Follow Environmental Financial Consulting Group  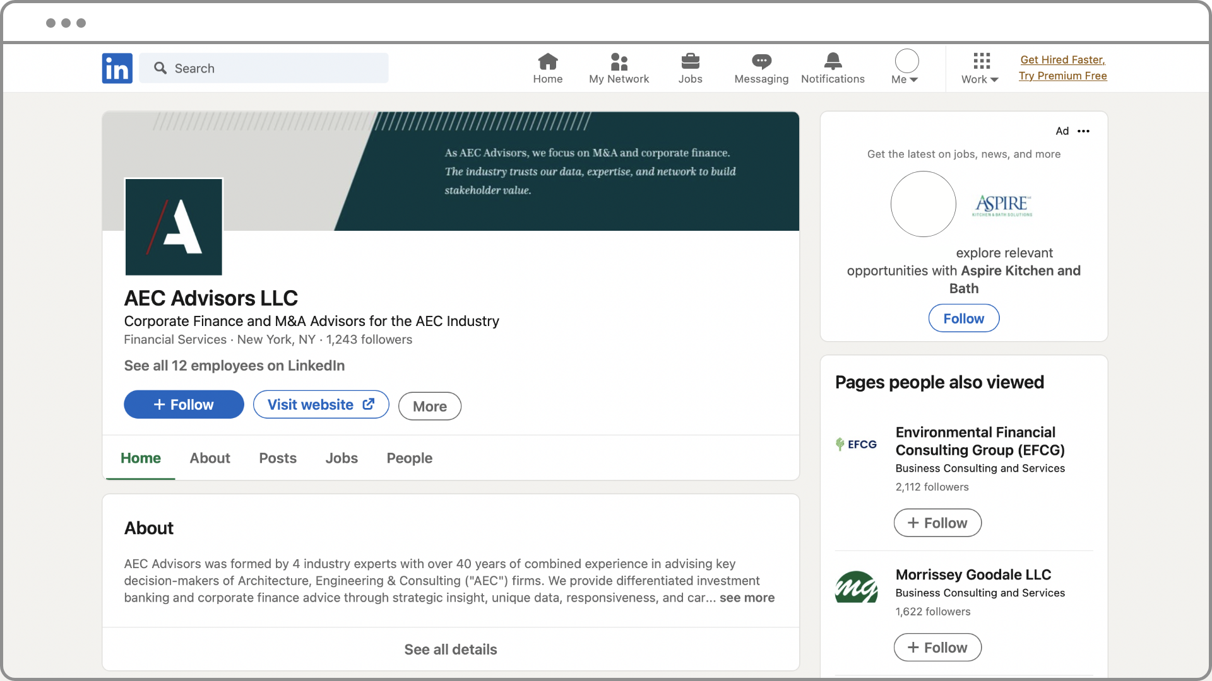[x=937, y=523]
